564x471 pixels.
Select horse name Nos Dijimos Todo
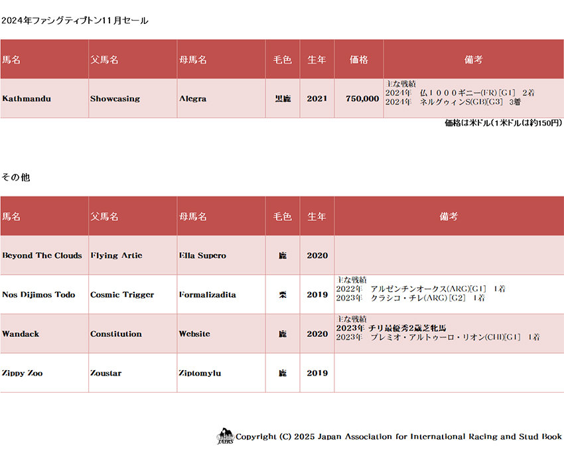click(38, 295)
